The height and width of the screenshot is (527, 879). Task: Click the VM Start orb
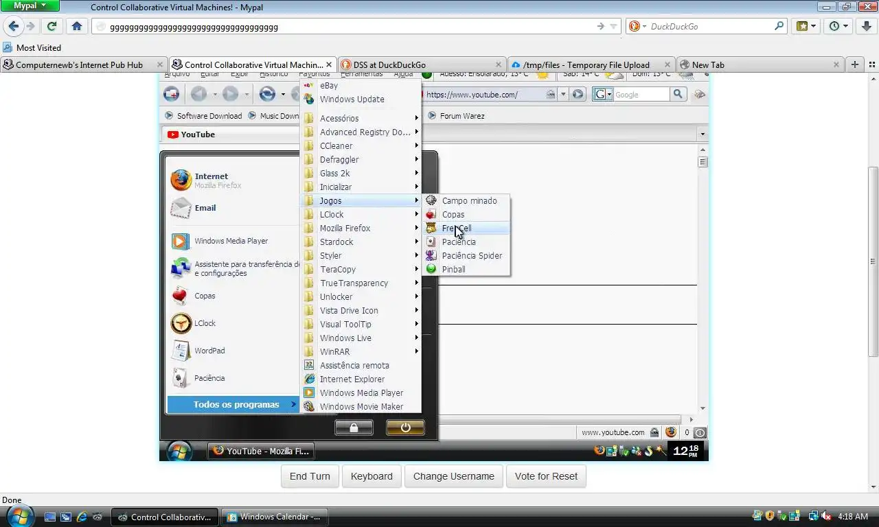pyautogui.click(x=179, y=451)
